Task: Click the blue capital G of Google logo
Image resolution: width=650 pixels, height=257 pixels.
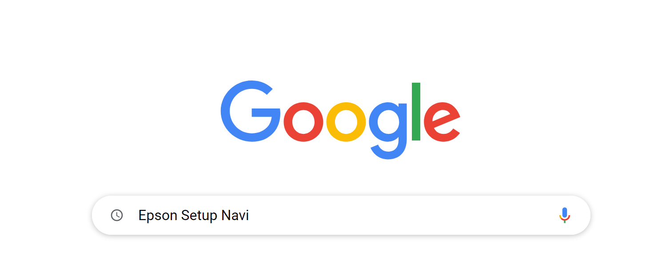Action: pos(251,111)
